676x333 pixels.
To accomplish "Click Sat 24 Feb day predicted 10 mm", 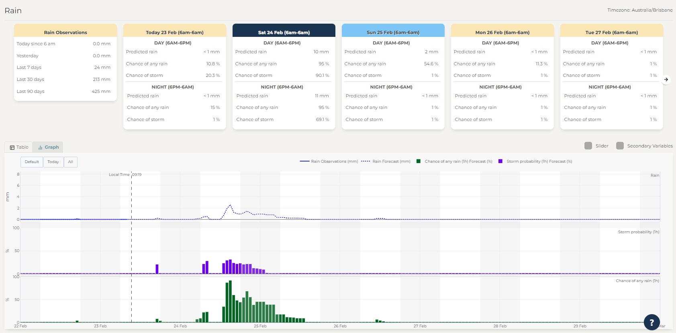I will (x=321, y=52).
